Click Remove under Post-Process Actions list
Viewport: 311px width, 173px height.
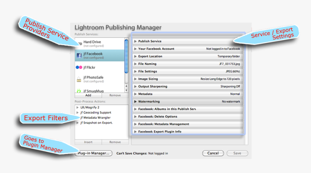tap(115, 142)
